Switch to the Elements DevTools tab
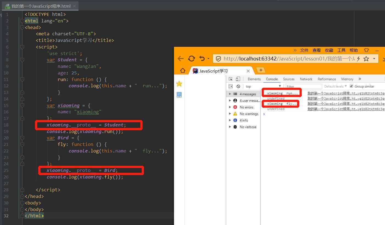 (x=254, y=79)
